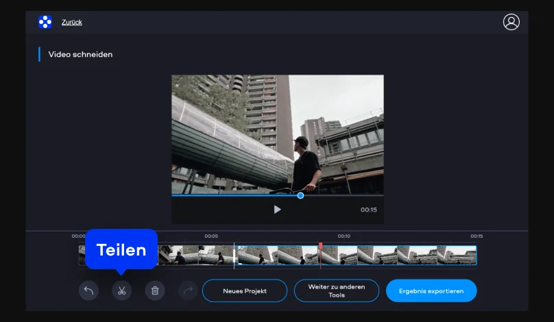Click the video preview image
554x322 pixels.
click(277, 134)
